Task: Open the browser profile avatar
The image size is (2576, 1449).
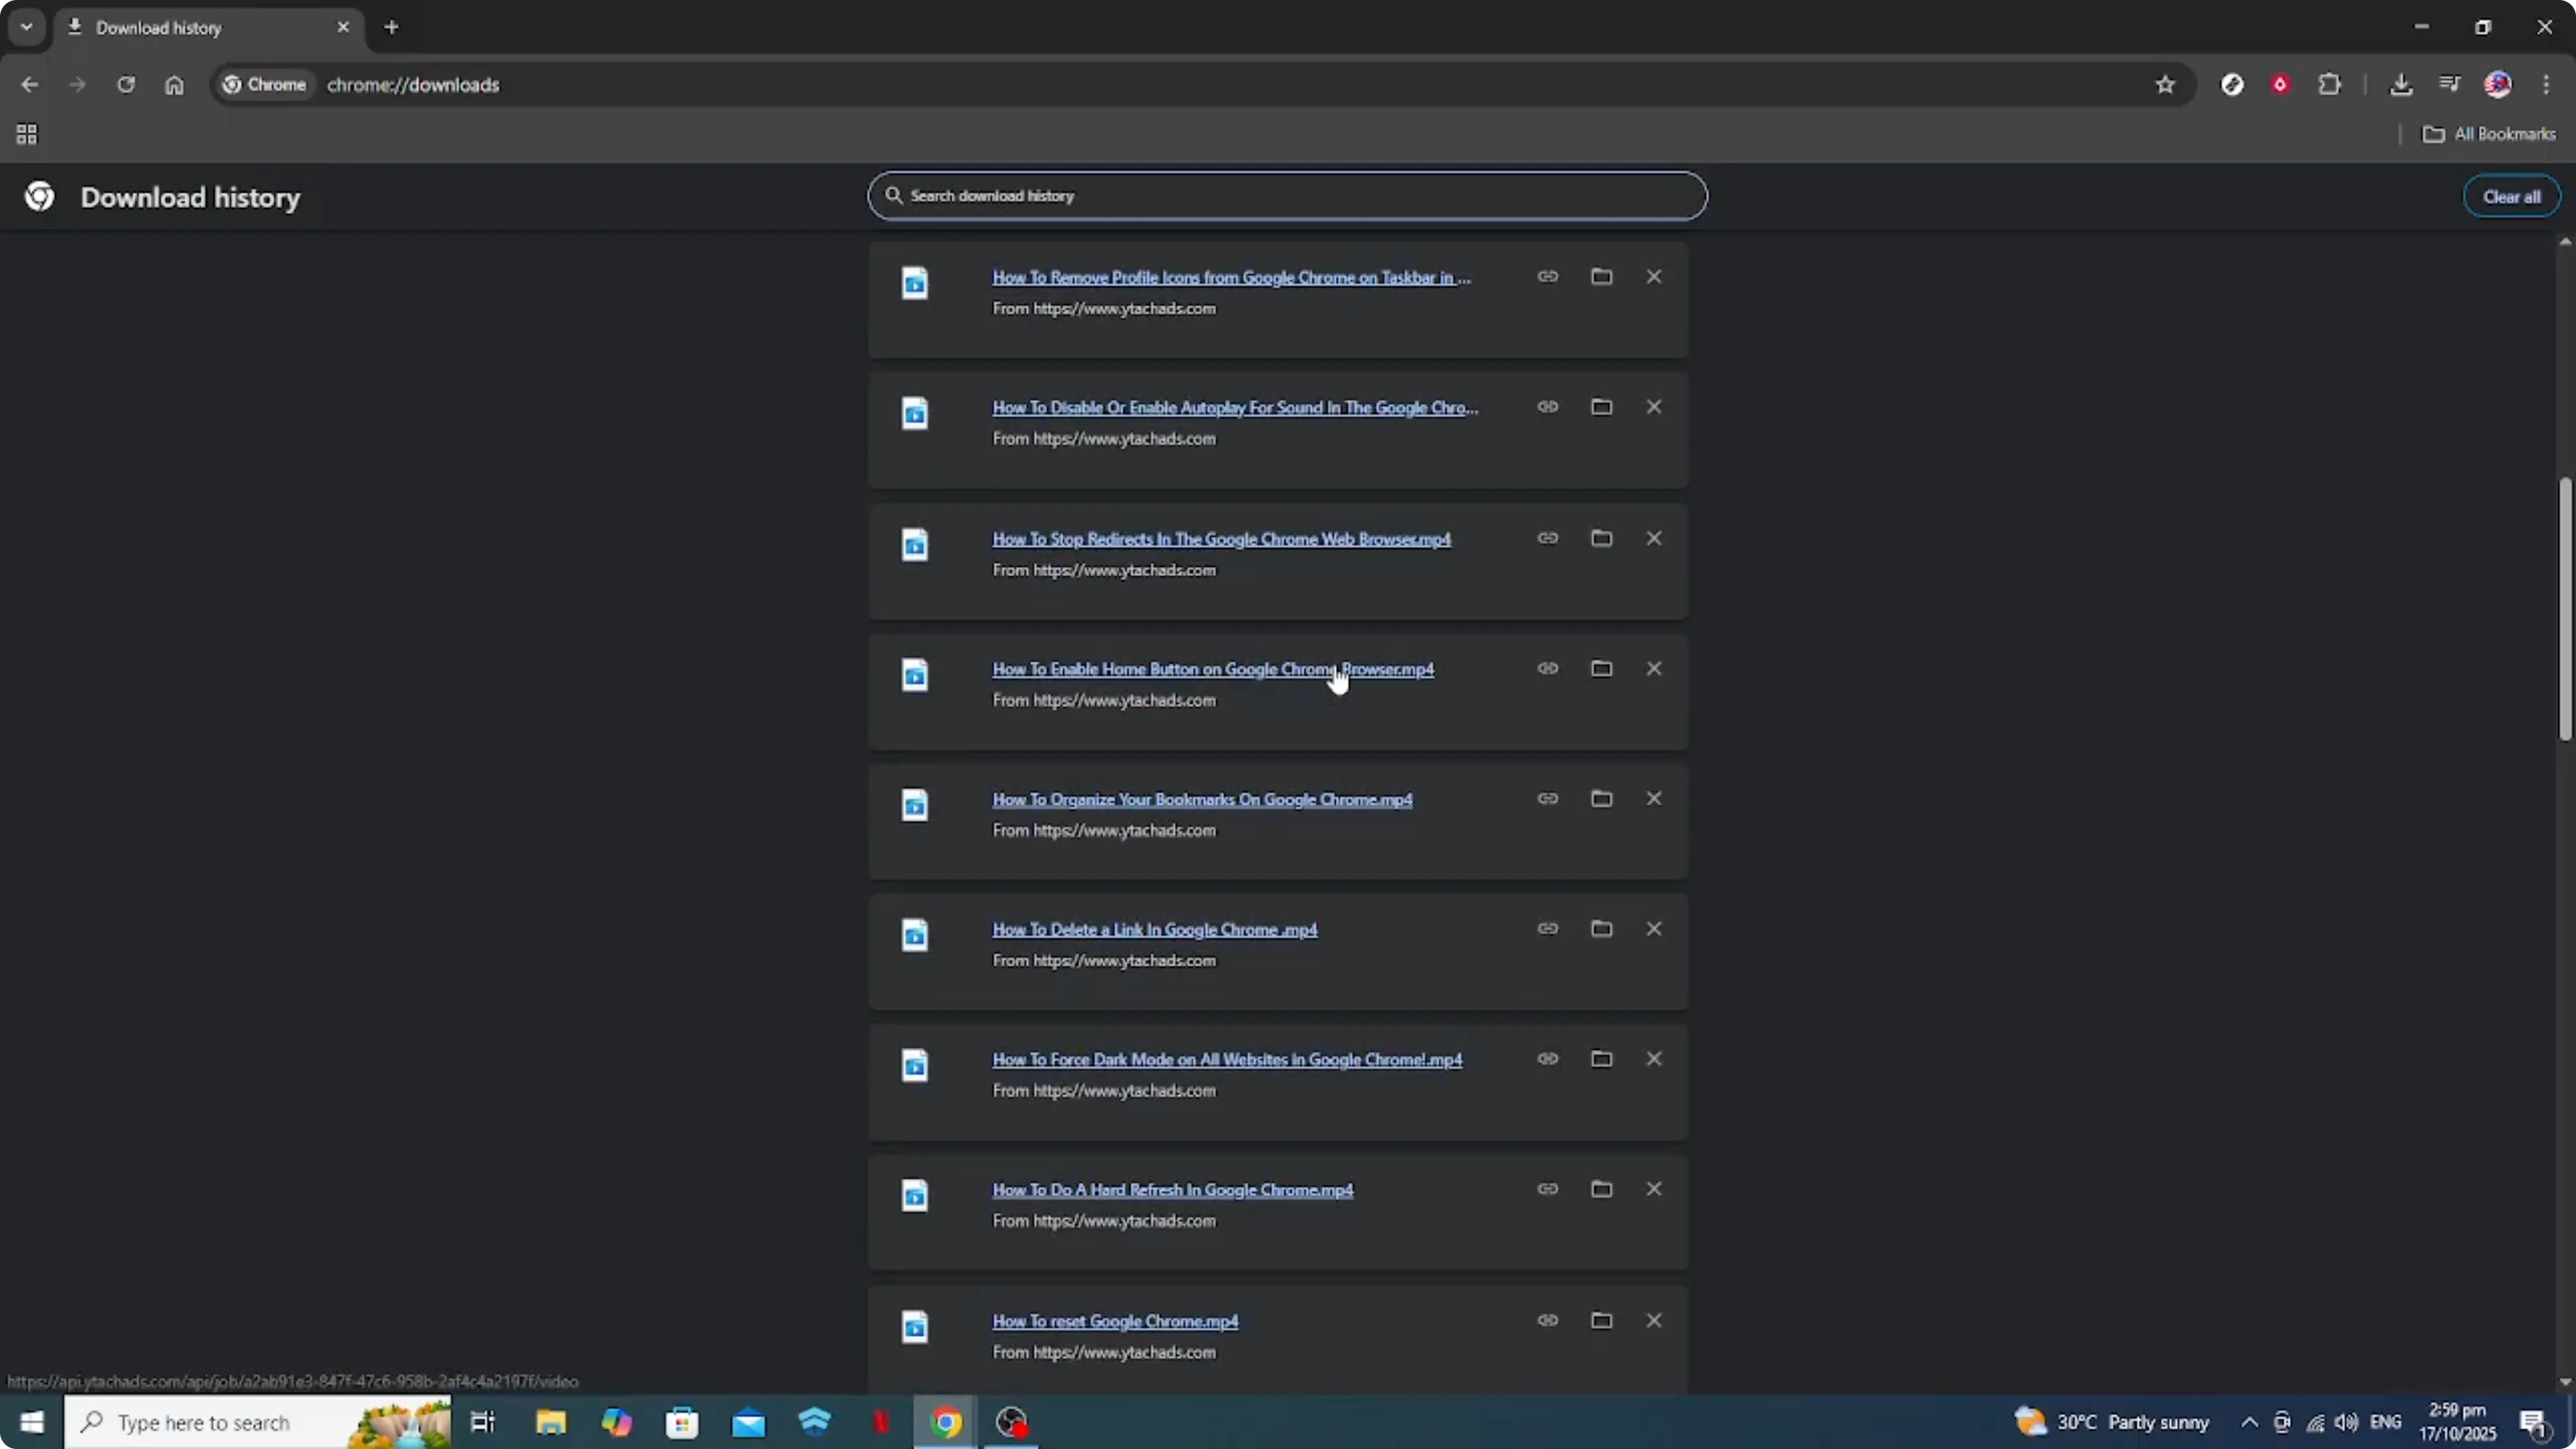Action: (x=2498, y=84)
